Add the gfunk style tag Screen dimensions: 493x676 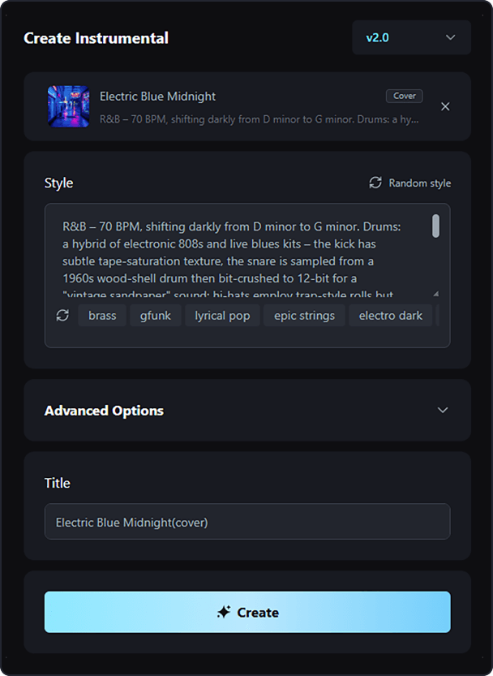pyautogui.click(x=156, y=316)
